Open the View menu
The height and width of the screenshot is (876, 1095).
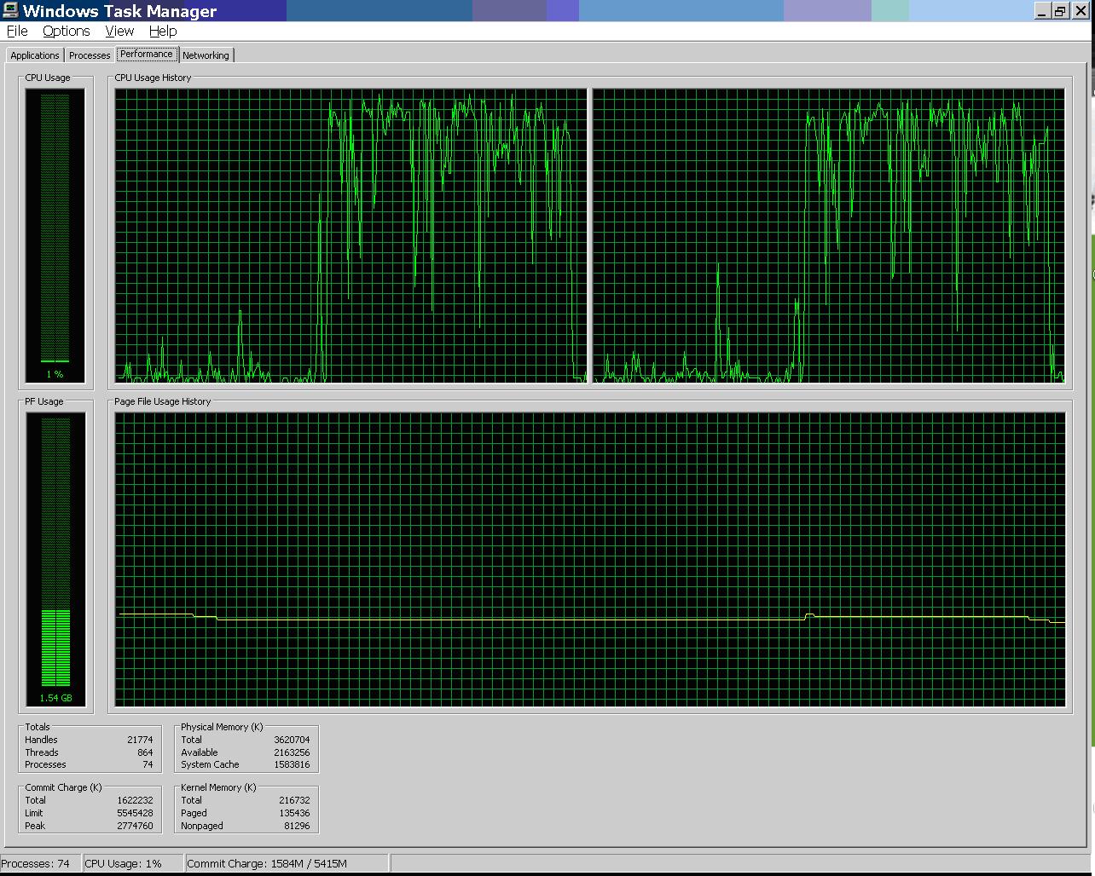pos(119,31)
